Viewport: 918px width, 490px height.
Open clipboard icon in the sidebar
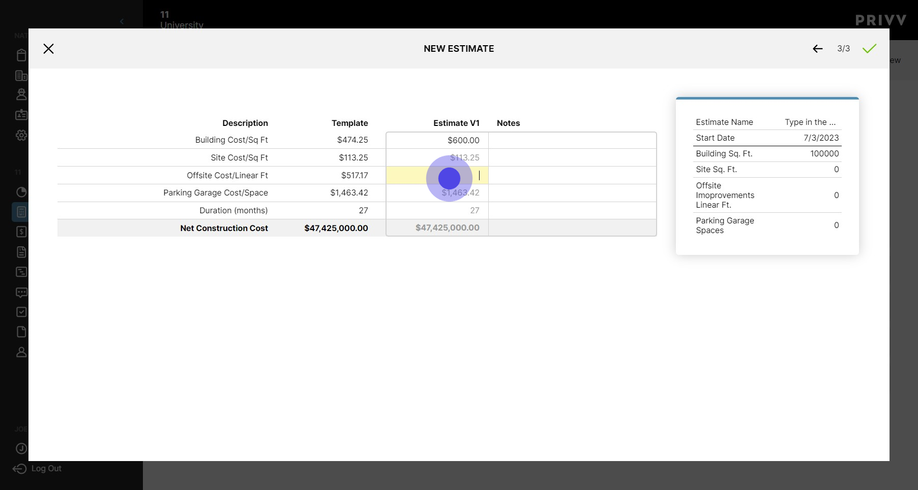click(x=21, y=55)
